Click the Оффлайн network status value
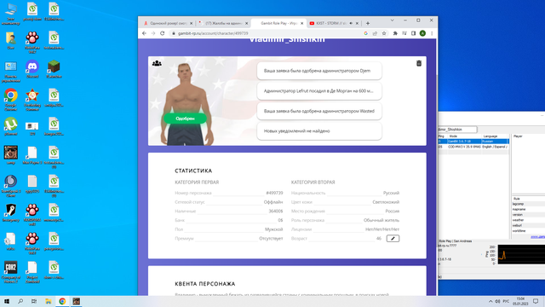 click(x=273, y=202)
